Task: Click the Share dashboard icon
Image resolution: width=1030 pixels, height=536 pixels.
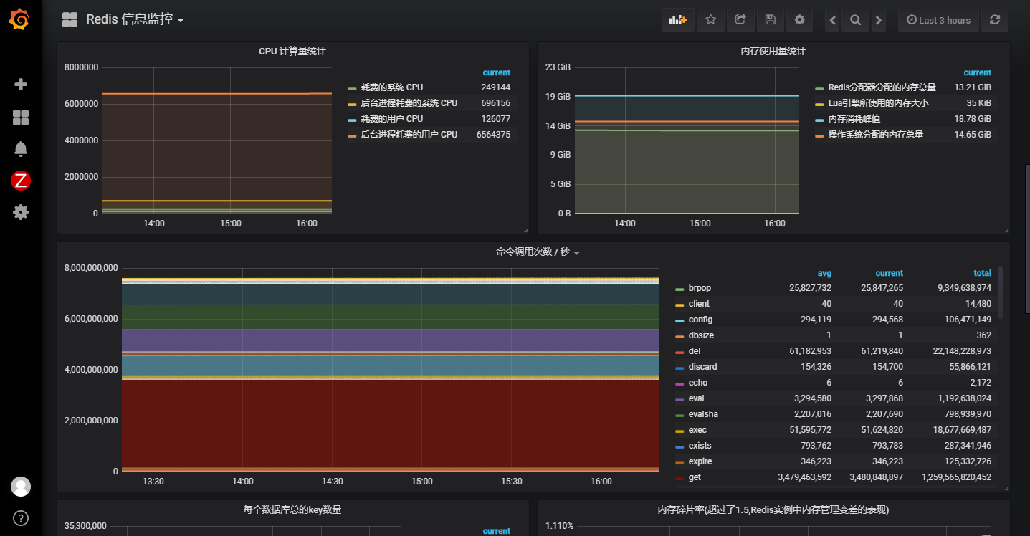Action: pyautogui.click(x=740, y=20)
